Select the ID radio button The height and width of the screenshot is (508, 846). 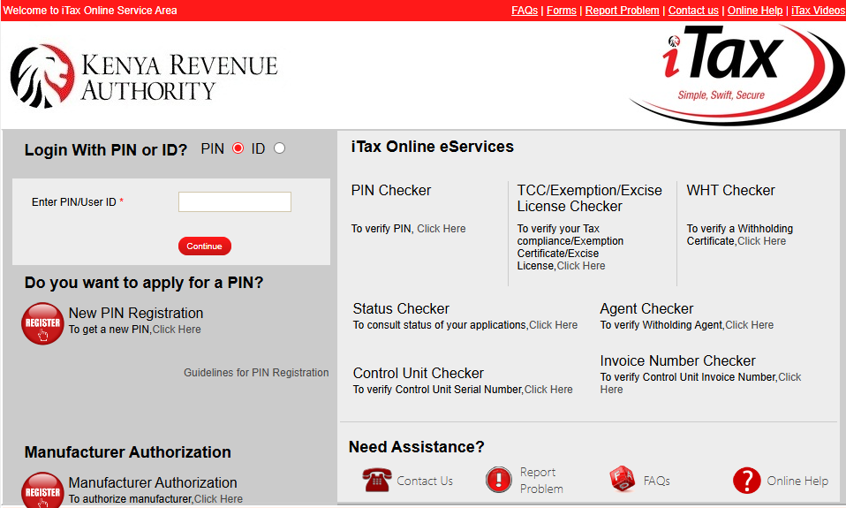280,148
